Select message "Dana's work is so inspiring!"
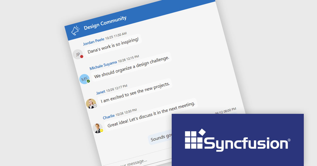 pos(113,45)
